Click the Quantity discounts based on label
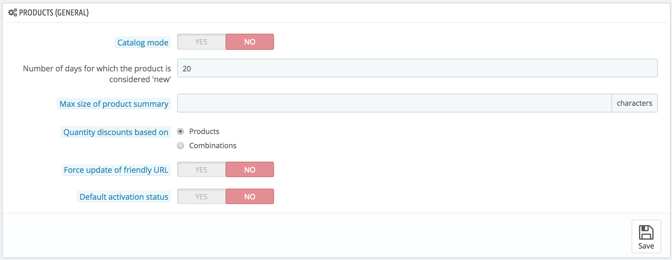 (116, 132)
